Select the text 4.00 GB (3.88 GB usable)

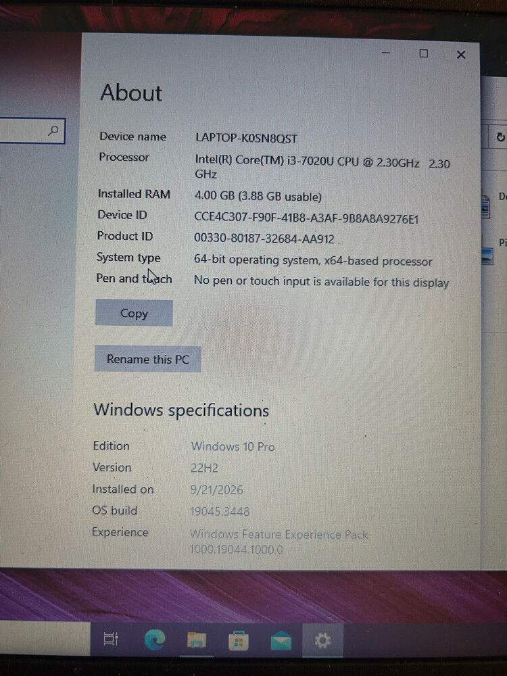pos(258,196)
